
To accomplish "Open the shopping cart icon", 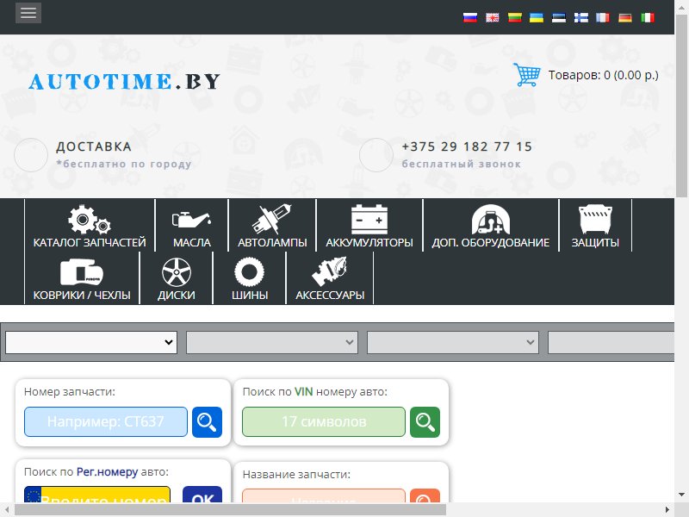I will pos(526,75).
